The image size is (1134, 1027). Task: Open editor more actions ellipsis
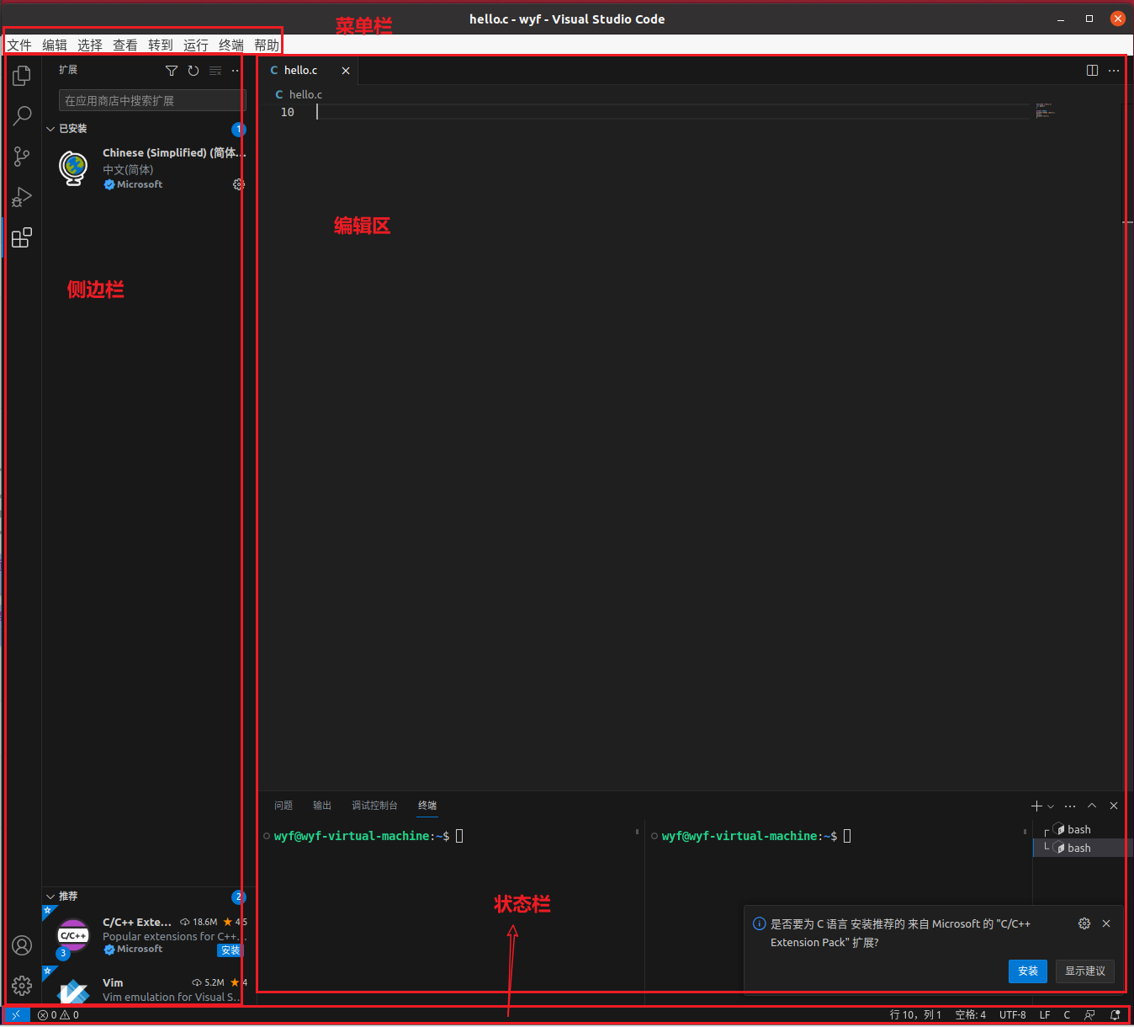[1114, 71]
